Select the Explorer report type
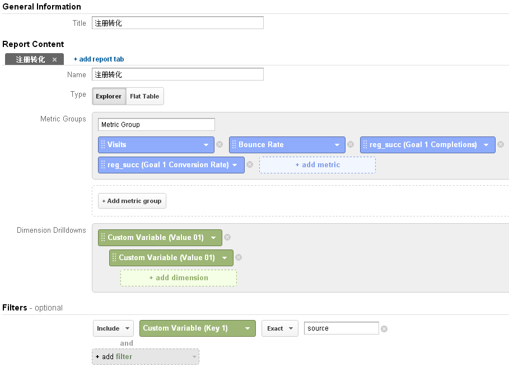Screen dimensions: 509x372 109,96
